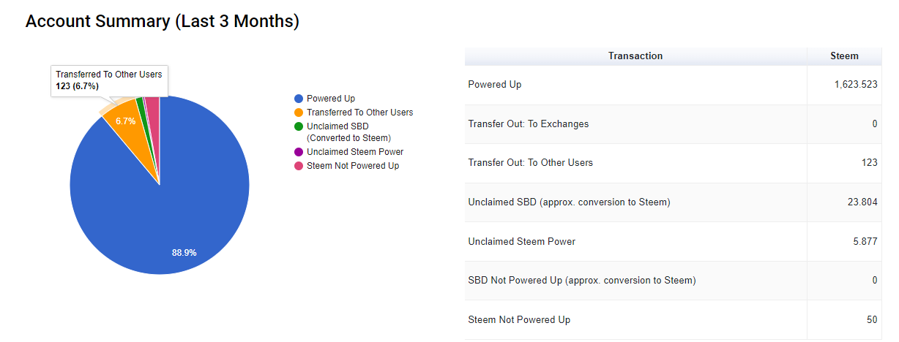Click the pink Steem Not Powered Up legend dot

[x=298, y=166]
